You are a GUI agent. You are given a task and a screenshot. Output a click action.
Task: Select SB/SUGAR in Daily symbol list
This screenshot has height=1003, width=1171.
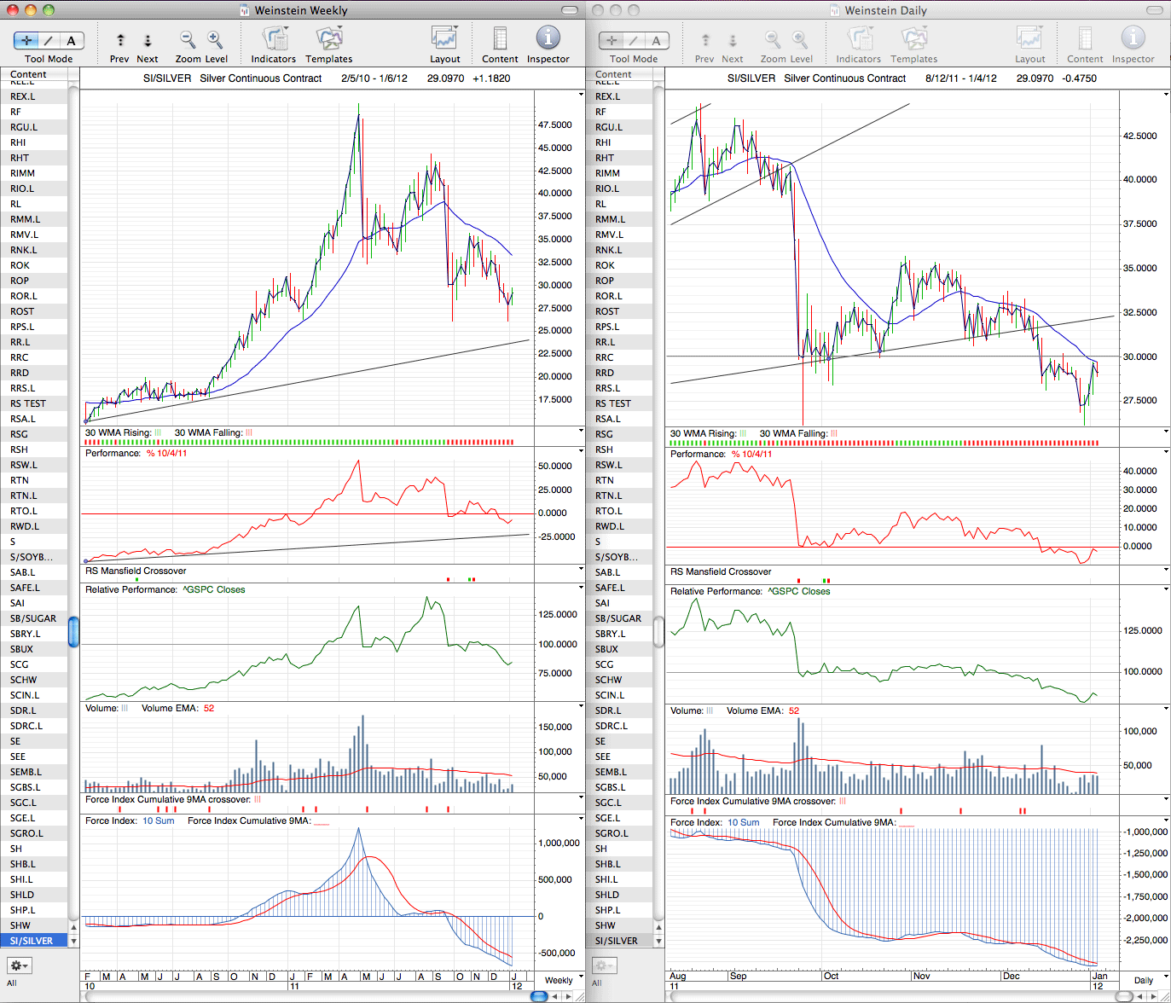pyautogui.click(x=619, y=618)
